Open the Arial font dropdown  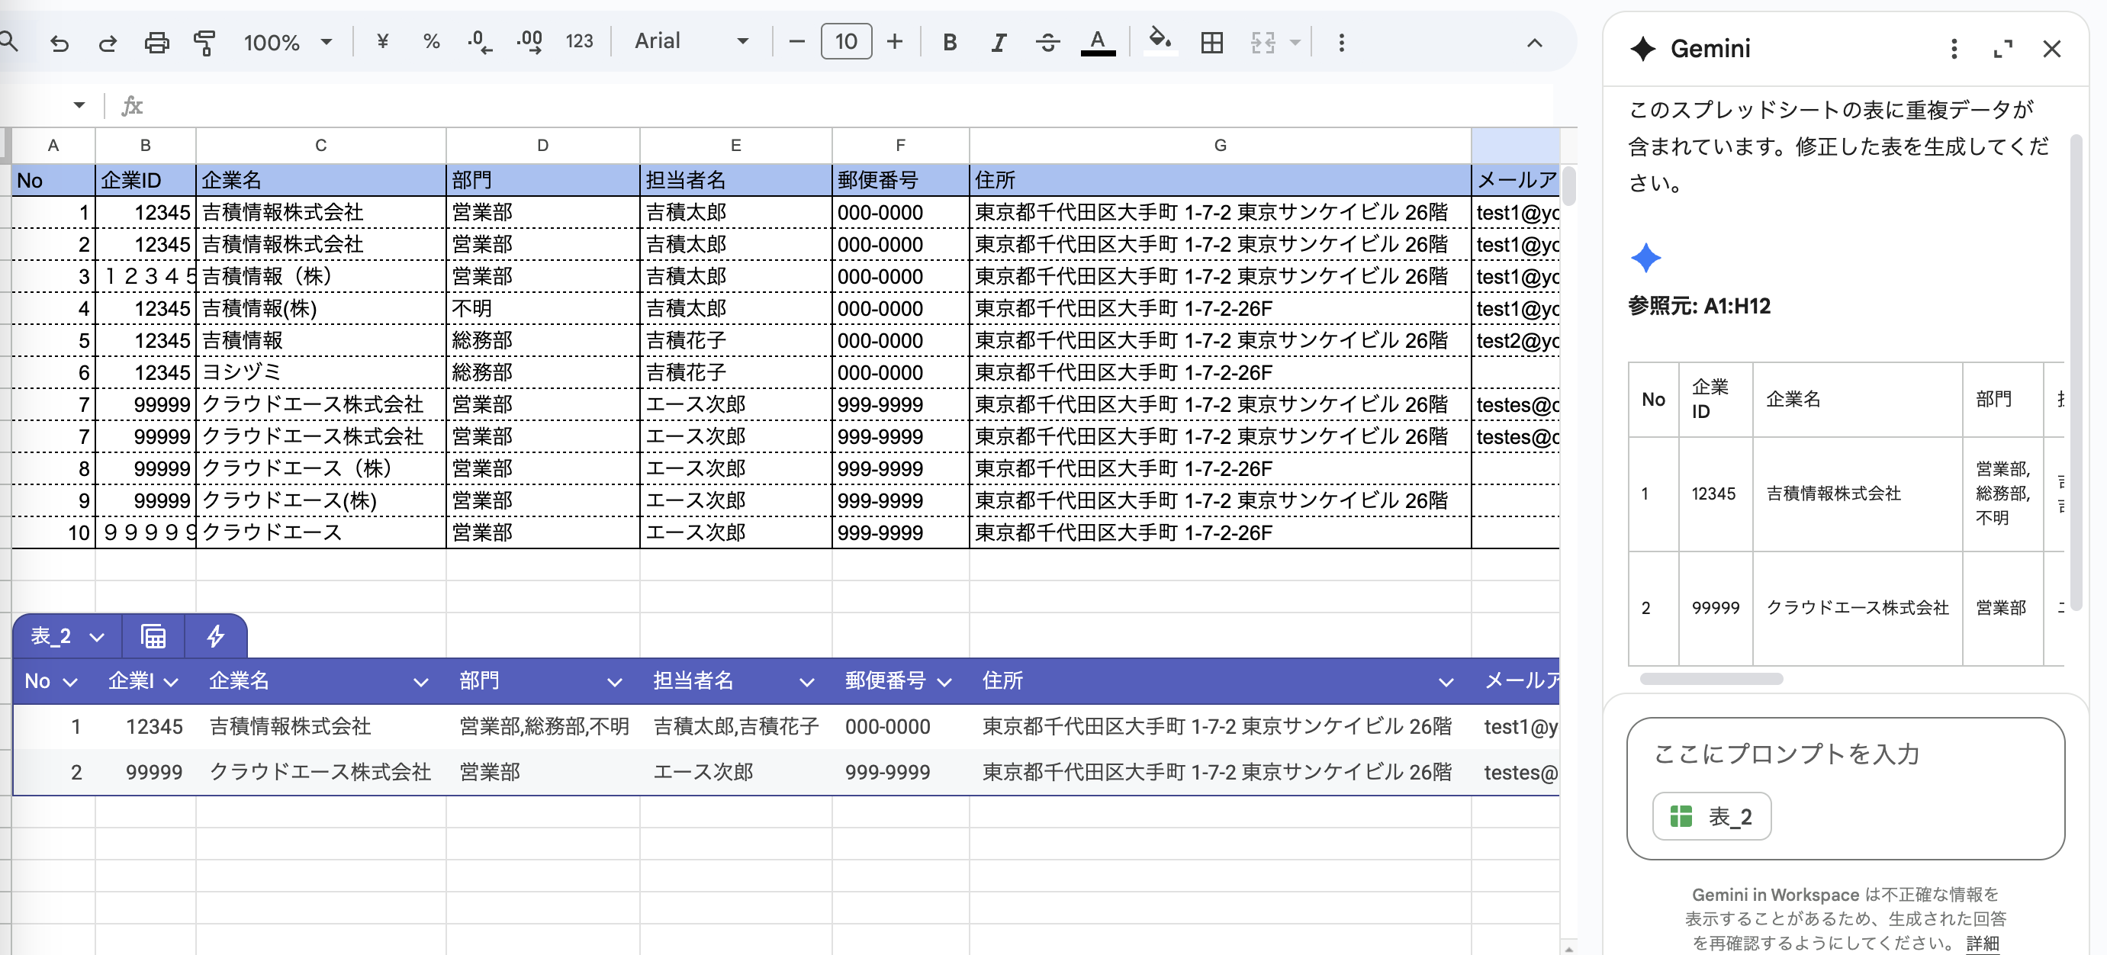[691, 41]
